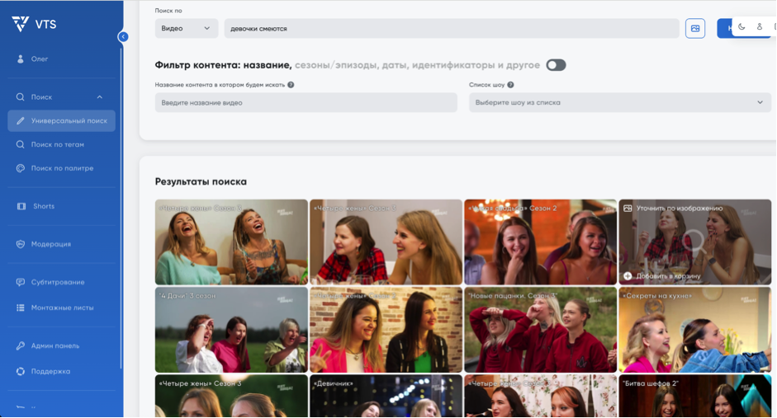Screen dimensions: 777x418
Task: Click 'Добавить в корзину' on the thumbnail
Action: 667,276
